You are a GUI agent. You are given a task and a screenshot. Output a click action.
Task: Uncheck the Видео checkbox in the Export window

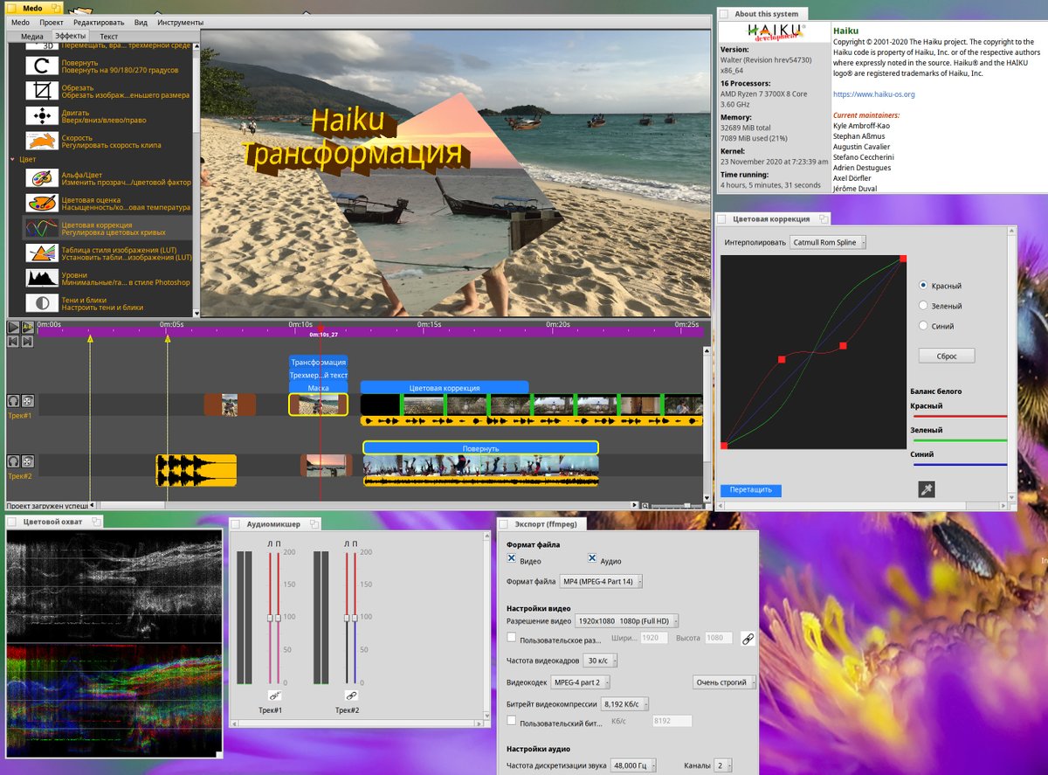pyautogui.click(x=512, y=559)
